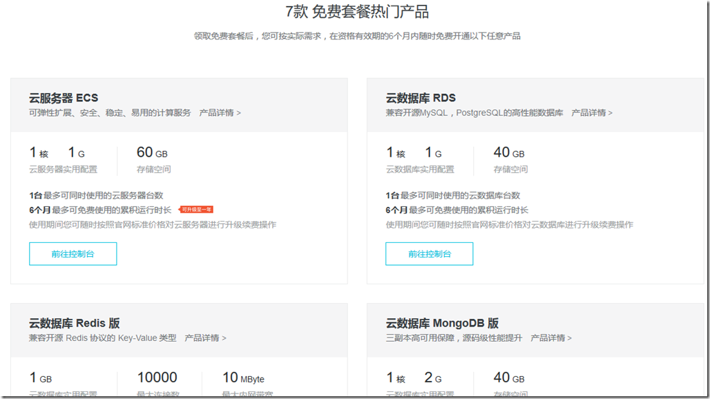The image size is (710, 399).
Task: Click 1台最多可同时使用的云服务器台数 line
Action: (96, 195)
